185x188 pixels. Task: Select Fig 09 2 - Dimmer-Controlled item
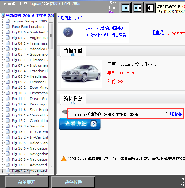tap(30, 82)
